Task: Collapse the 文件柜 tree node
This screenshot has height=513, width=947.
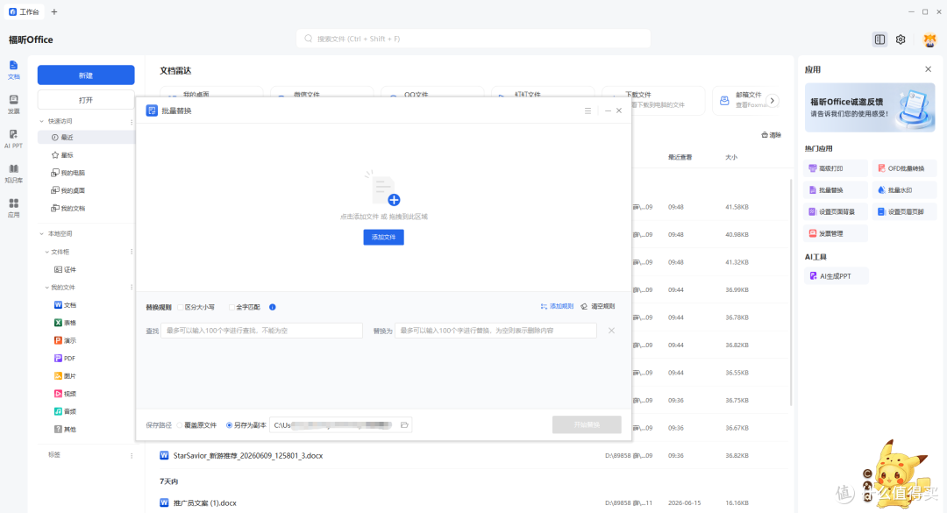Action: point(47,252)
